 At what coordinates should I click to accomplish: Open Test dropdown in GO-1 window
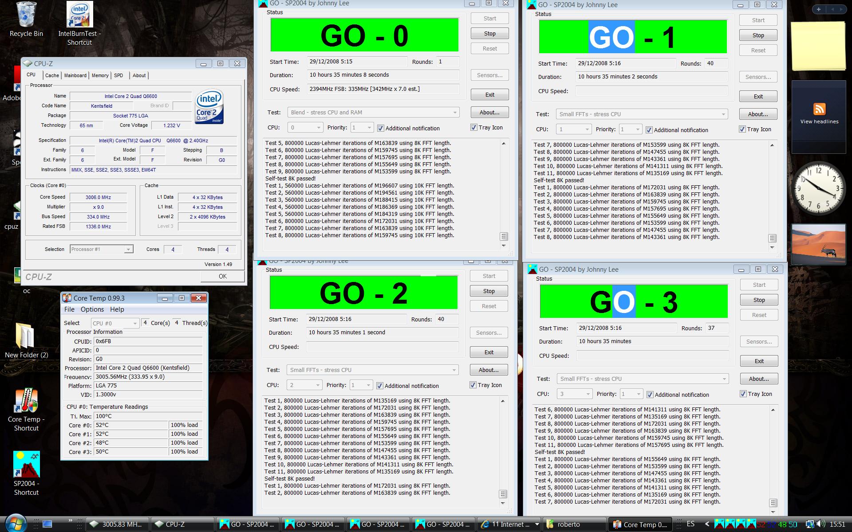coord(642,114)
